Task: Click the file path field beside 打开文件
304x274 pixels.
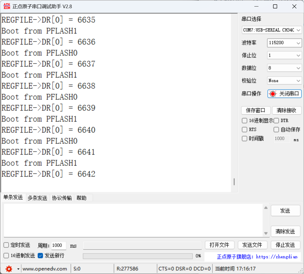Action: coord(142,245)
